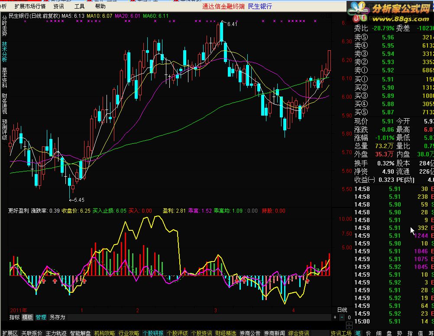434x336 pixels.
Task: Open the 个股资讯 bottom tab
Action: pyautogui.click(x=201, y=333)
